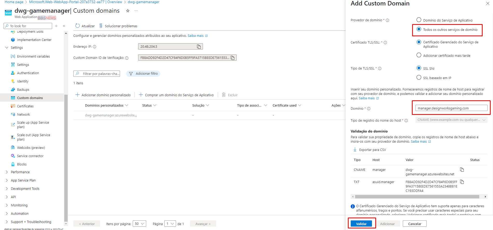Collapse the sidebar with double chevron

coord(64,26)
